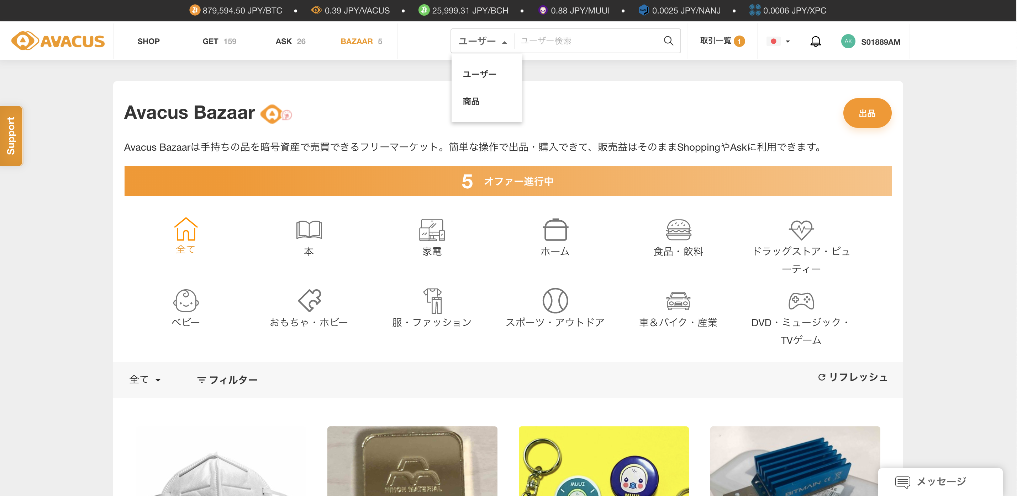Select 商品 from the search dropdown menu
This screenshot has height=496, width=1017.
pos(471,102)
